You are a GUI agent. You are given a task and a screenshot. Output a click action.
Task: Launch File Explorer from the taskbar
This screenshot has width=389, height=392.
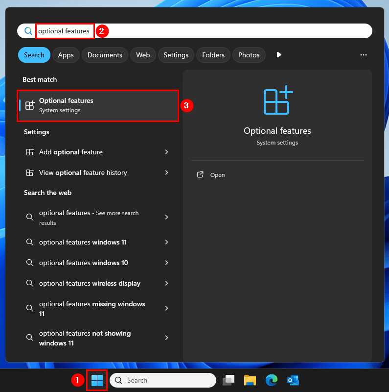[x=250, y=380]
